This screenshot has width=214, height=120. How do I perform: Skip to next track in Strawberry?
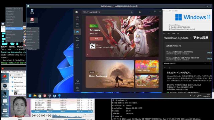[x=49, y=116]
